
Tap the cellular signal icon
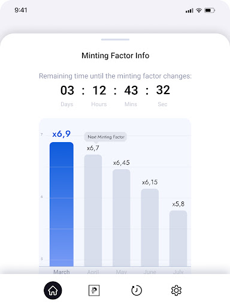pyautogui.click(x=189, y=11)
